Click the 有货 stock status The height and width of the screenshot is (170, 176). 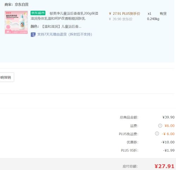[163, 14]
